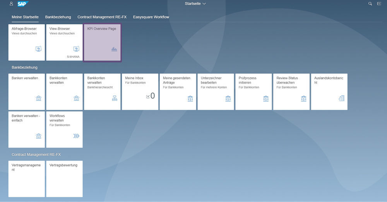Open the Banken verwalten tile
This screenshot has height=202, width=387.
tap(27, 92)
